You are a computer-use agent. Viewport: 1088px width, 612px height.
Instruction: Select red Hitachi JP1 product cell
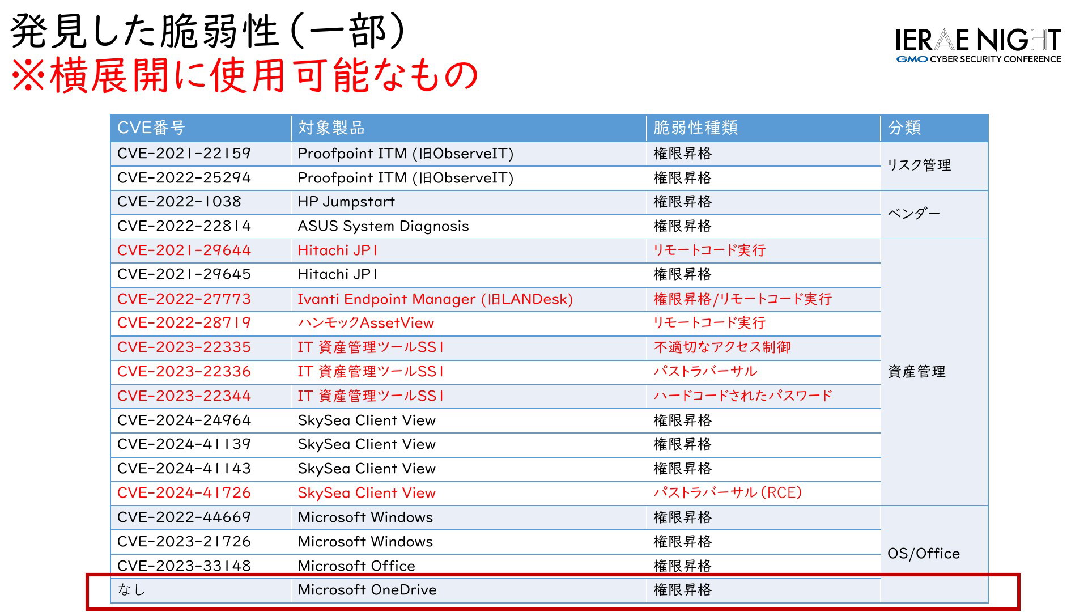coord(469,250)
